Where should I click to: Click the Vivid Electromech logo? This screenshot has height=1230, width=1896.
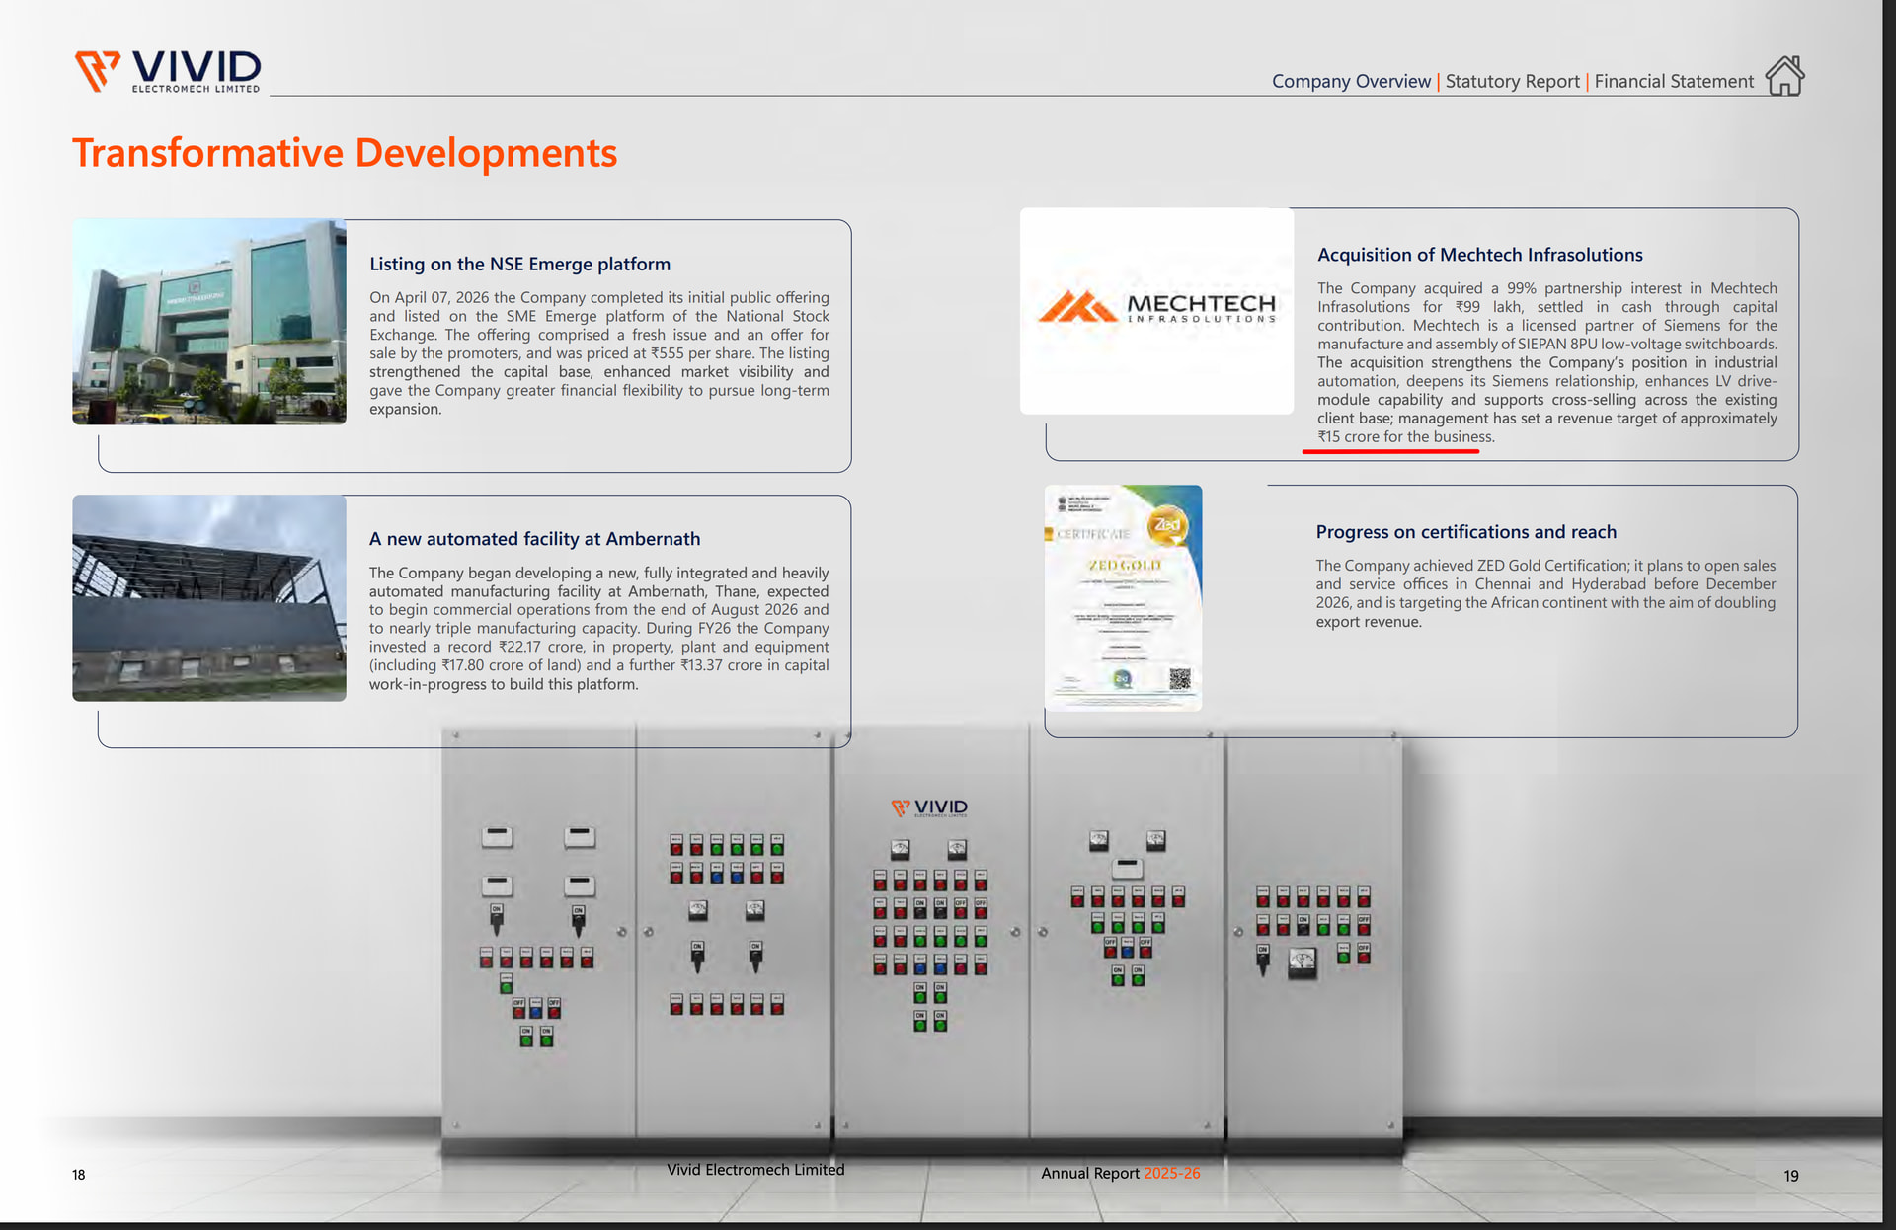point(168,71)
